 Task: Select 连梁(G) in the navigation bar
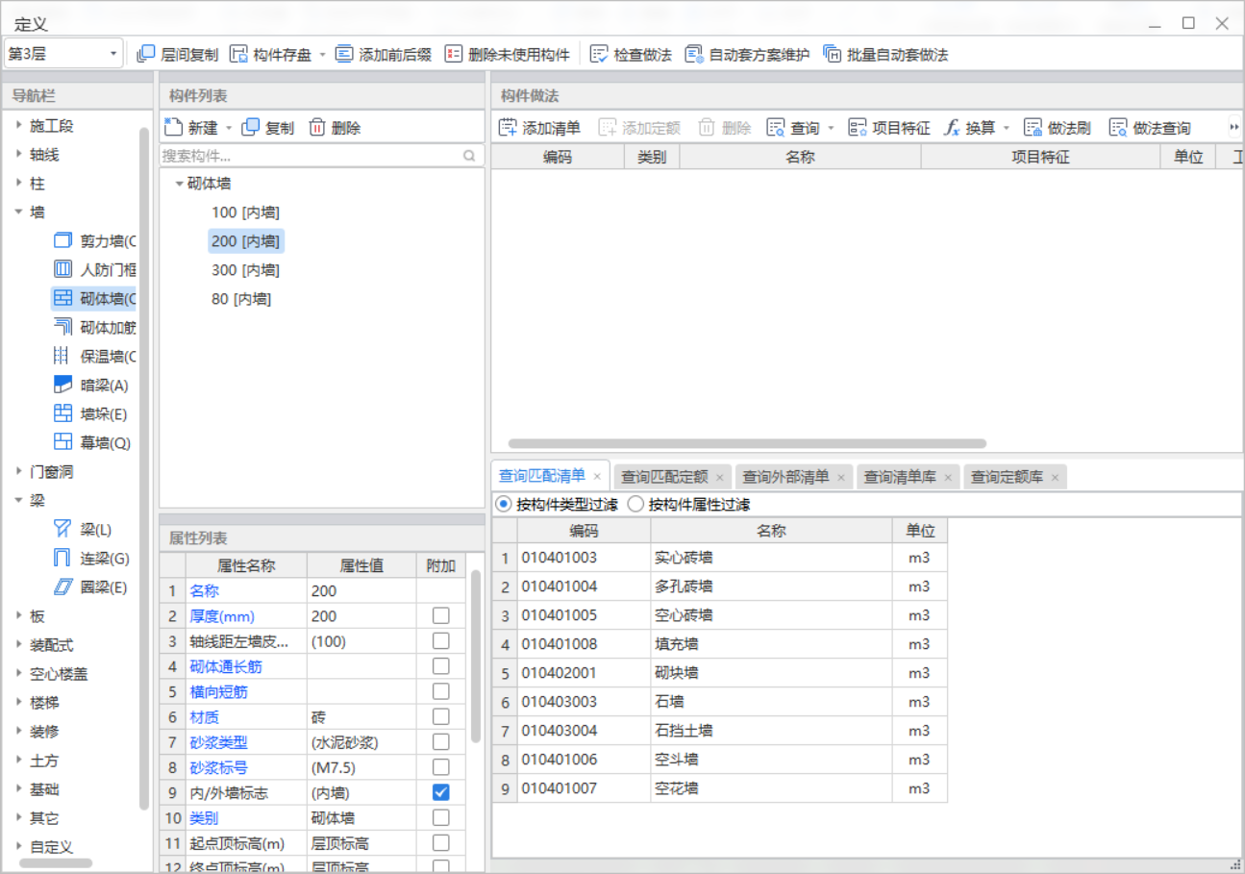(91, 559)
